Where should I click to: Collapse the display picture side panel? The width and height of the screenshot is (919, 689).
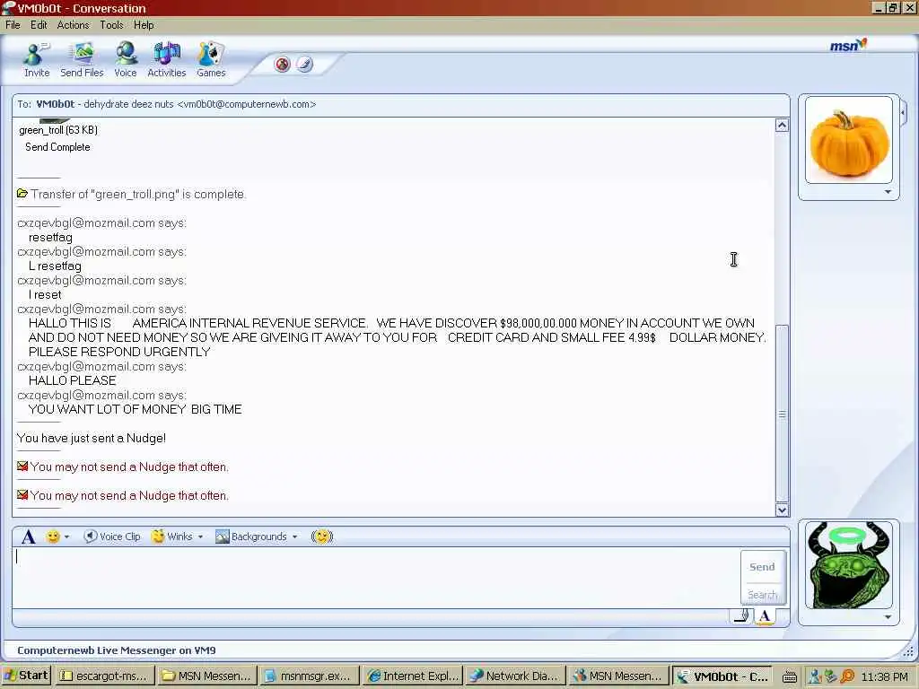click(903, 112)
